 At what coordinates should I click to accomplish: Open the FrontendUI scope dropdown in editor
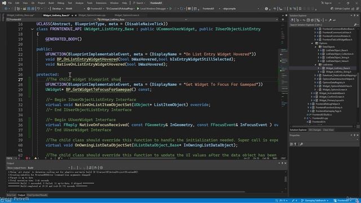51,20
